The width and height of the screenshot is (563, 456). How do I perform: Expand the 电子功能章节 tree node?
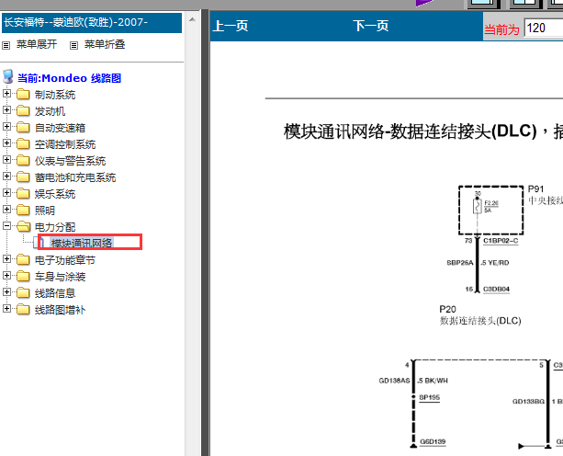point(6,258)
